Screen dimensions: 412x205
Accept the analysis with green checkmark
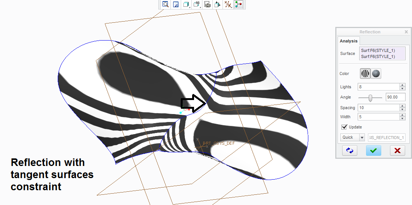[x=373, y=150]
